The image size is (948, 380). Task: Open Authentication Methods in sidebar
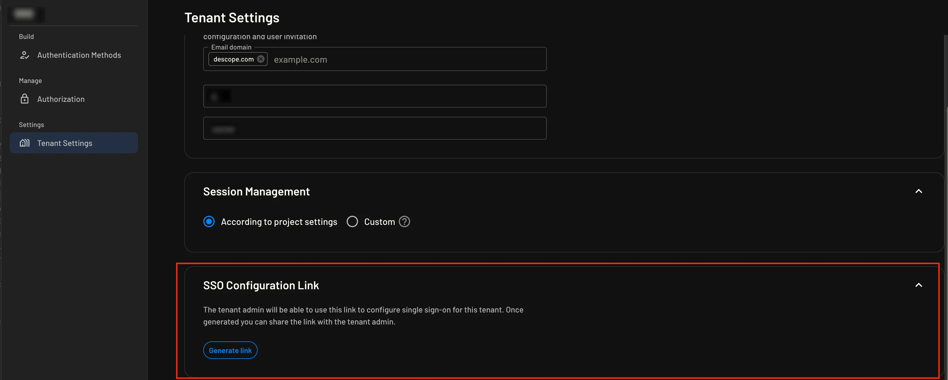pyautogui.click(x=74, y=55)
